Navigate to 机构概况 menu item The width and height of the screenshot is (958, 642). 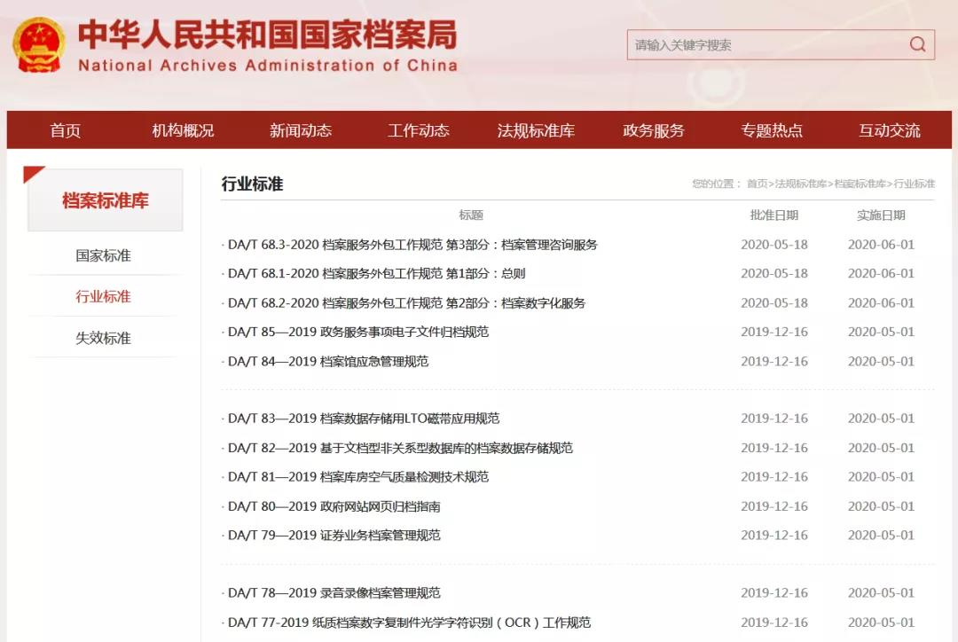pyautogui.click(x=183, y=129)
